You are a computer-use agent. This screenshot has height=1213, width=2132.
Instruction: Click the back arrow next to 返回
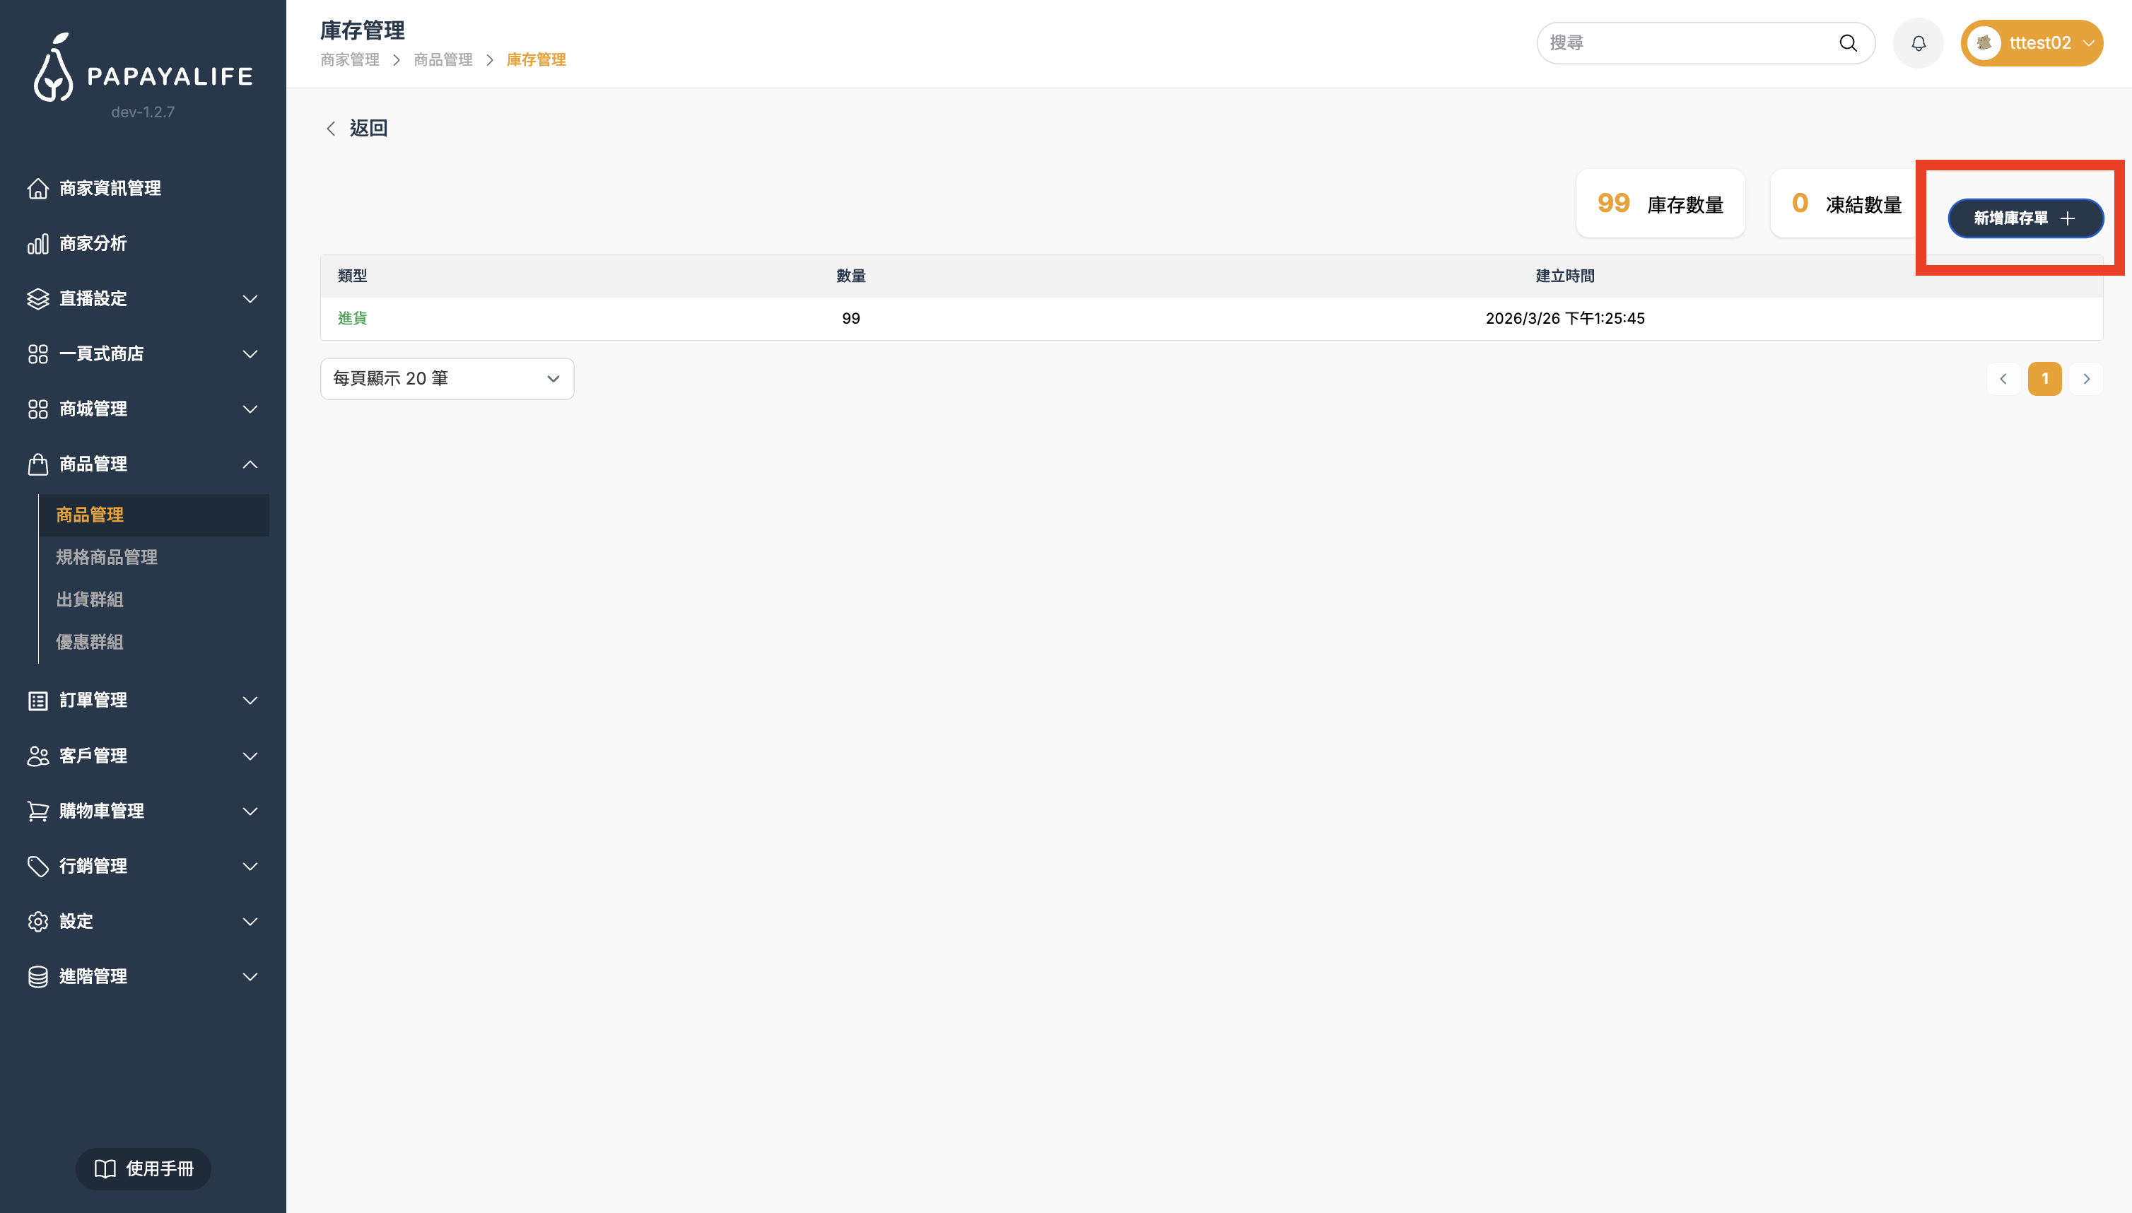pos(331,129)
